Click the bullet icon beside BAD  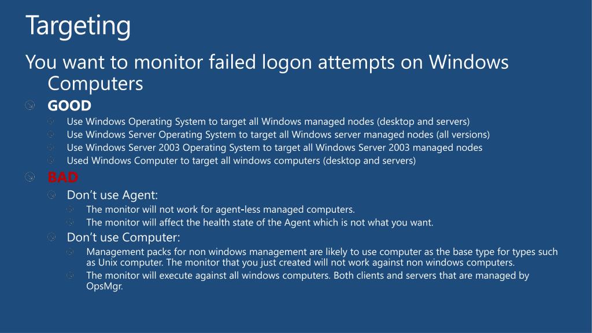pyautogui.click(x=30, y=177)
